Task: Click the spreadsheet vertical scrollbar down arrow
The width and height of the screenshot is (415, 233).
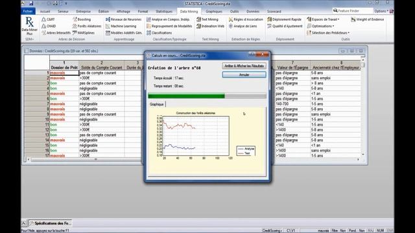Action: (363, 154)
